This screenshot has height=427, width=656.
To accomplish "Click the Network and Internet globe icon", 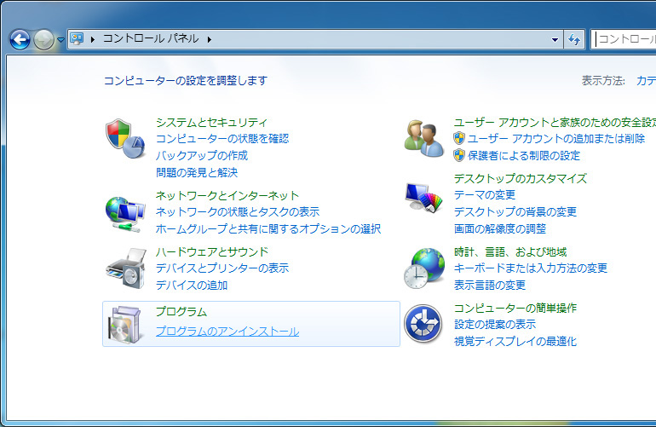I will point(125,214).
